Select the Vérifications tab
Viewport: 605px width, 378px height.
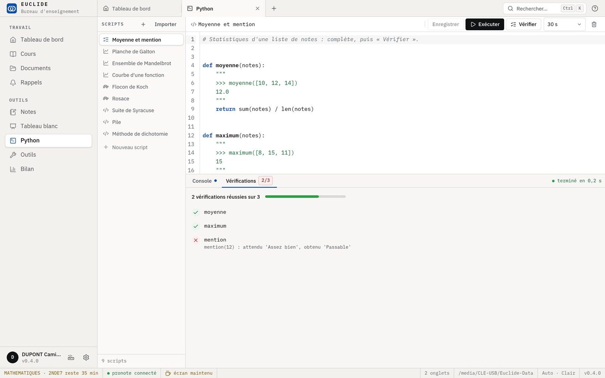click(x=249, y=181)
